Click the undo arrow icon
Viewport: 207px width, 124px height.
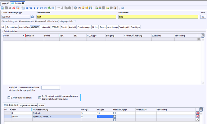coord(10,8)
